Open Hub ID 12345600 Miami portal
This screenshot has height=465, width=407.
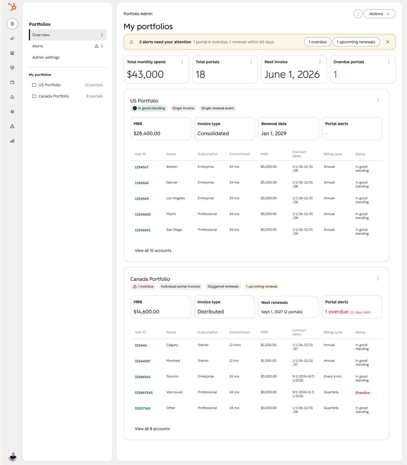click(143, 214)
